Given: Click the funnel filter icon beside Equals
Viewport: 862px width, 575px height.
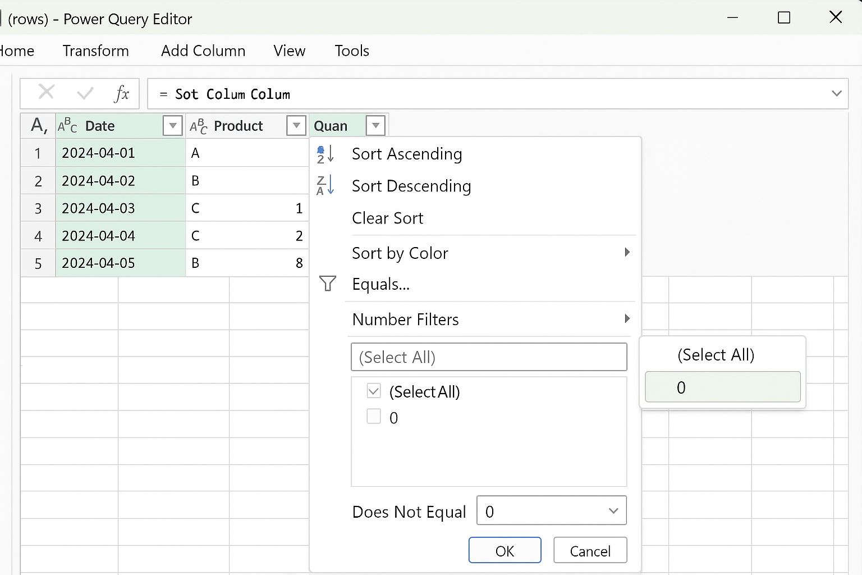Looking at the screenshot, I should [x=328, y=284].
